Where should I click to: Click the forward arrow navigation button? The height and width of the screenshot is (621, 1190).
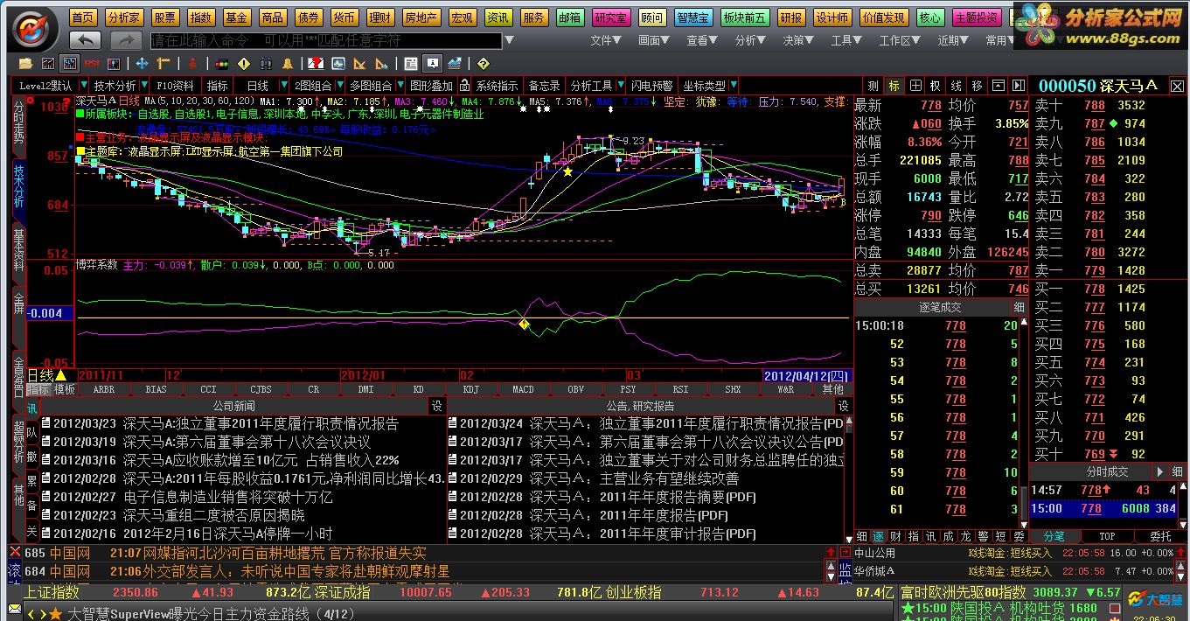tap(126, 40)
